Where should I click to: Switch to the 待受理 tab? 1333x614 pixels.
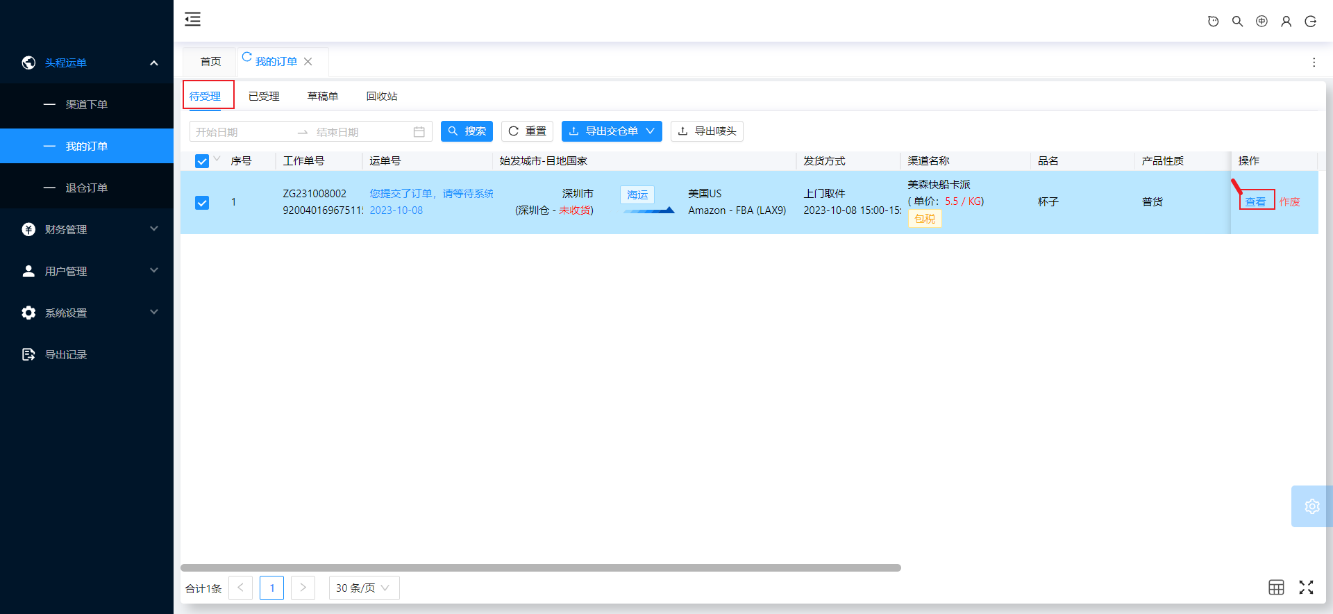pos(205,96)
